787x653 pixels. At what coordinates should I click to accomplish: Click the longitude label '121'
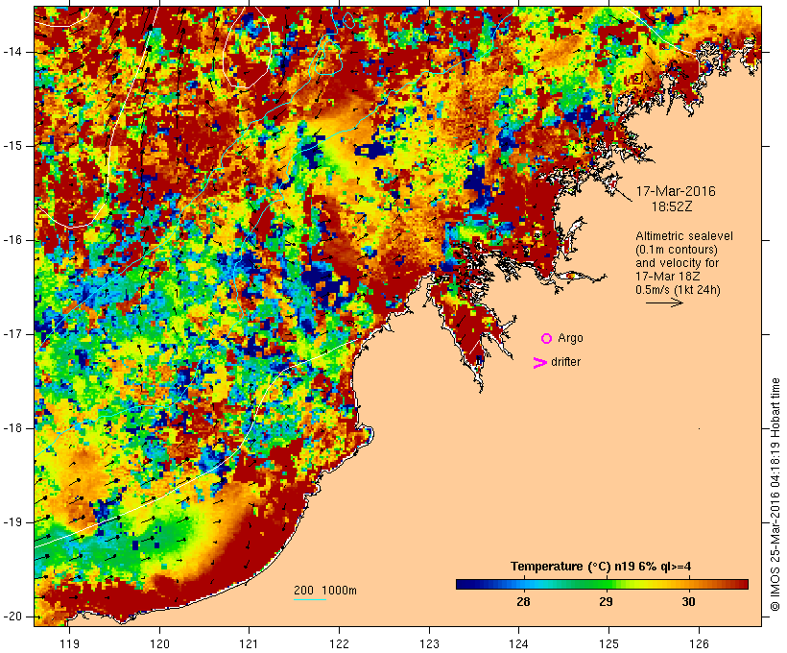tap(249, 643)
